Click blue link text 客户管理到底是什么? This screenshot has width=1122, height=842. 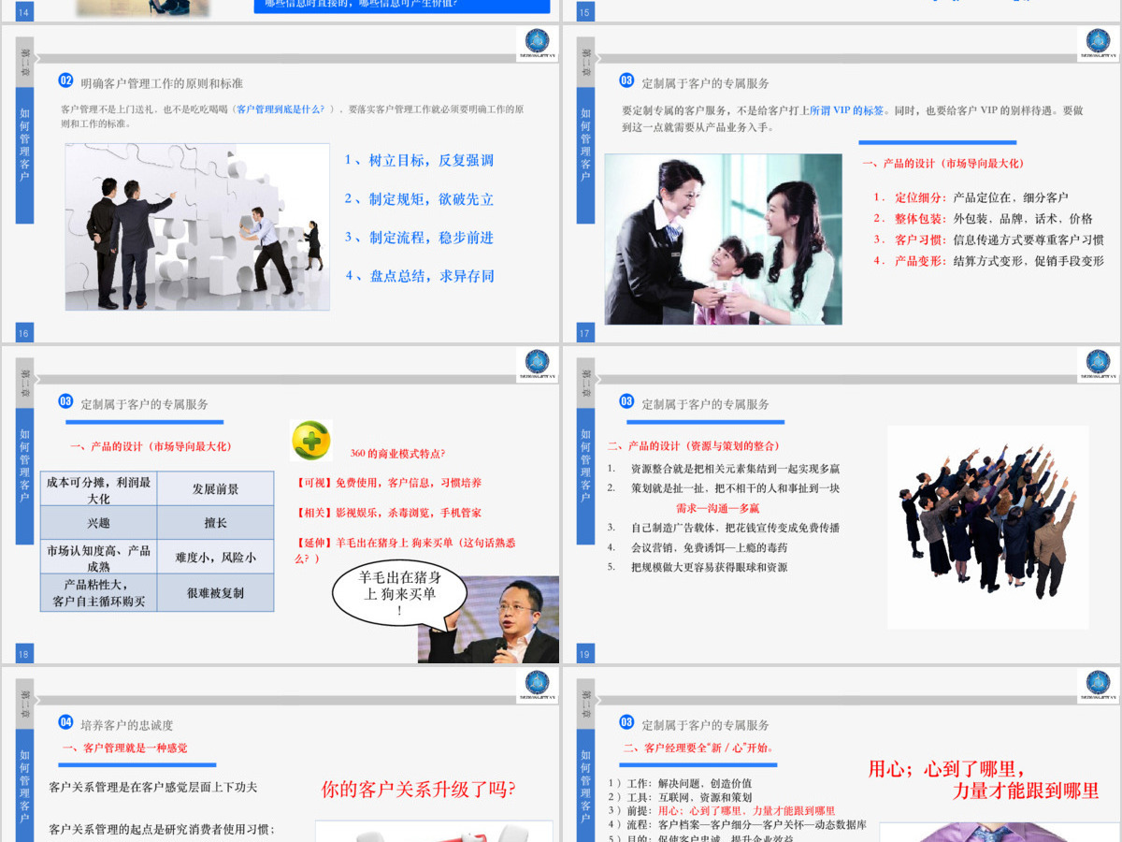[x=280, y=109]
